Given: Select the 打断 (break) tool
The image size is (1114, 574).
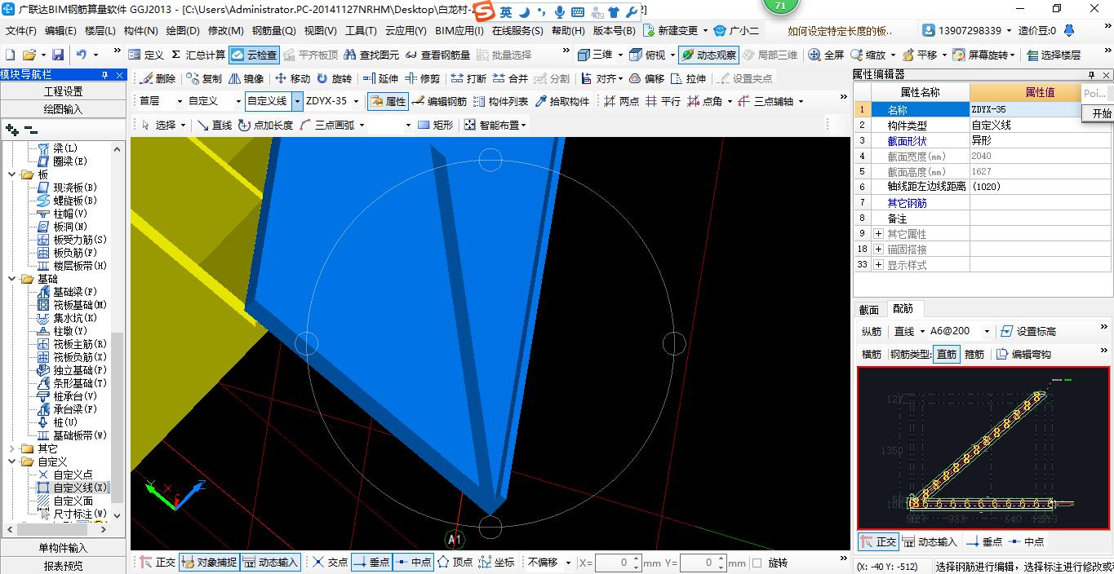Looking at the screenshot, I should [469, 79].
